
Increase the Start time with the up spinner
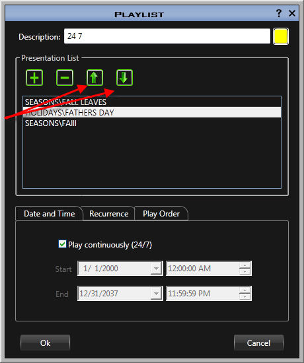point(245,265)
